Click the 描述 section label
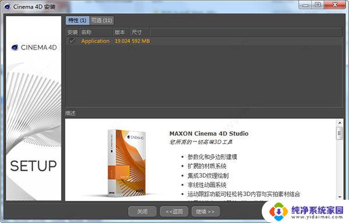Screen dimensions: 349x223 pyautogui.click(x=70, y=113)
